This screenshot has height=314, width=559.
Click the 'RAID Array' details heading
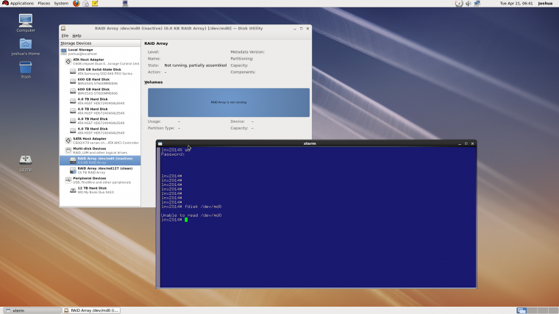(x=156, y=43)
